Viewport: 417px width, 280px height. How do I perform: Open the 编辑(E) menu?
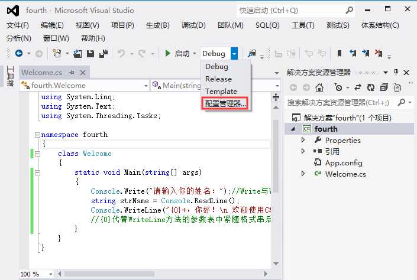point(52,25)
